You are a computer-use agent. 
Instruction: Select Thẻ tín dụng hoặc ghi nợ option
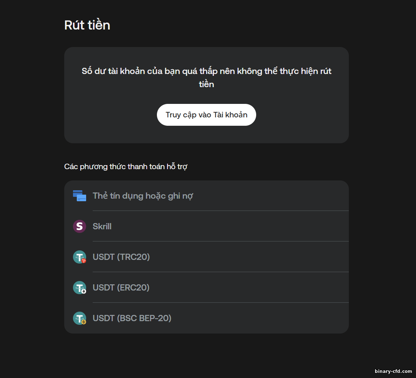143,196
